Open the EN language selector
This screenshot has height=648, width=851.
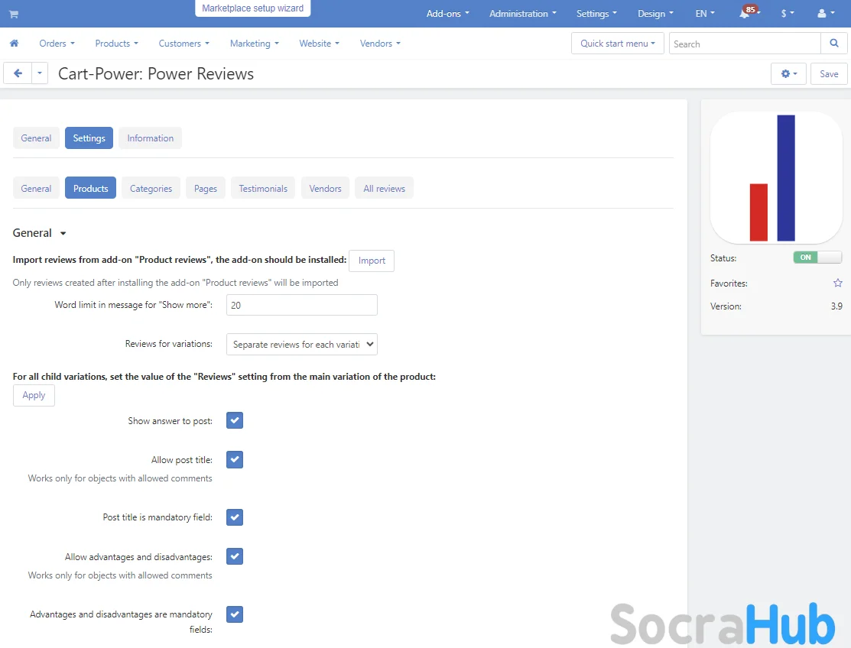[x=705, y=14]
